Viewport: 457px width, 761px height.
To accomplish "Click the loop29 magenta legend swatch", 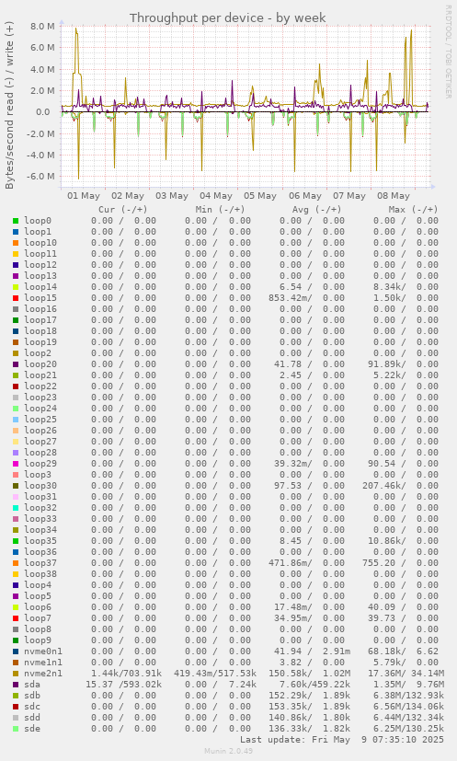I will tap(16, 464).
